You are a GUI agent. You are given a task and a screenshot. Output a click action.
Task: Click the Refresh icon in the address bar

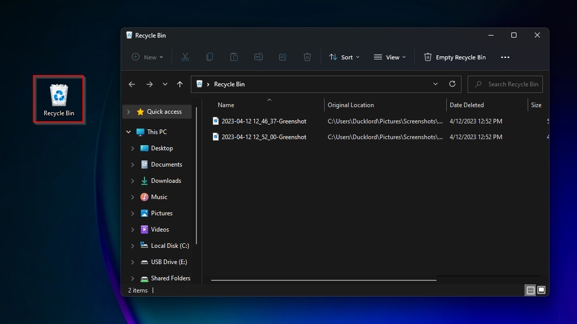[452, 84]
